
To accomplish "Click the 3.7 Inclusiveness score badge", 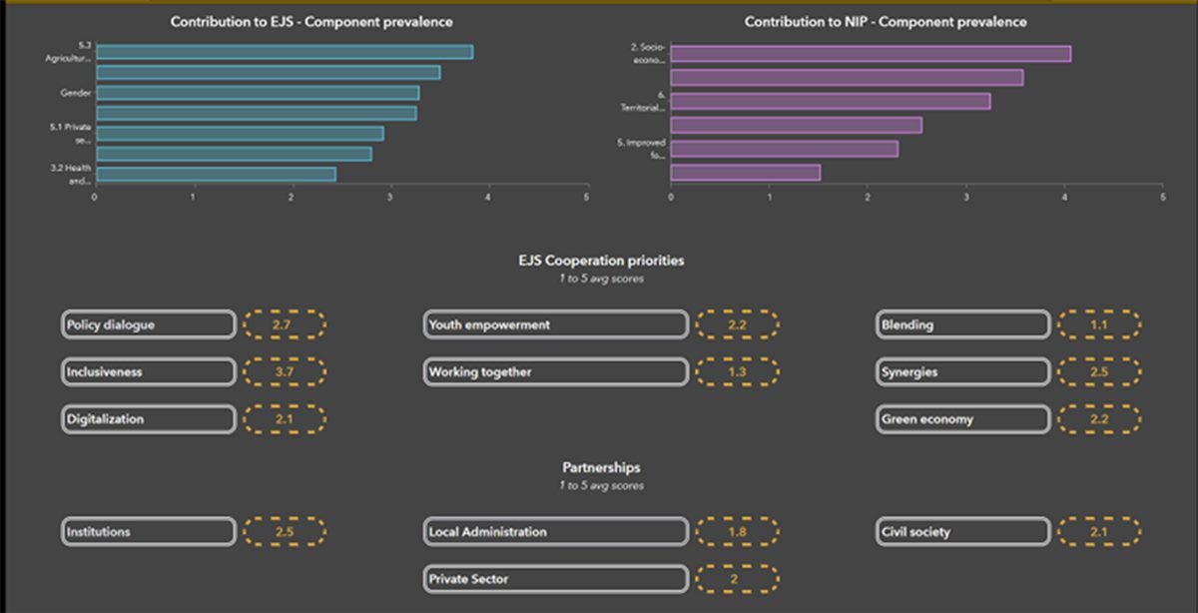I will click(285, 371).
